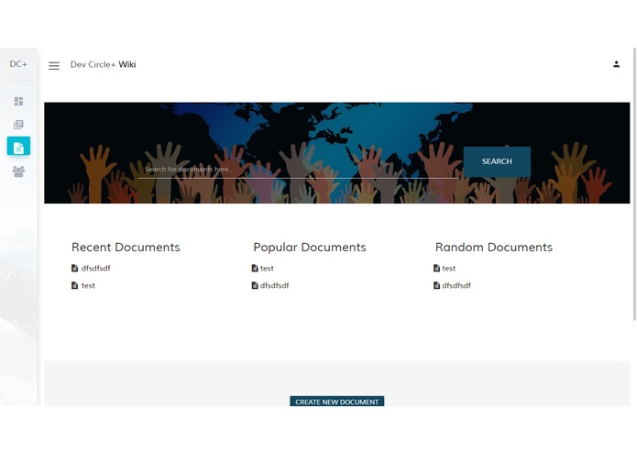Image resolution: width=637 pixels, height=453 pixels.
Task: Open the groups people icon in sidebar
Action: (x=18, y=171)
